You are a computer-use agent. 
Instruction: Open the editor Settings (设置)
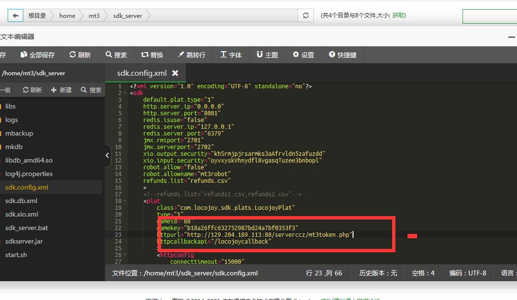(303, 55)
